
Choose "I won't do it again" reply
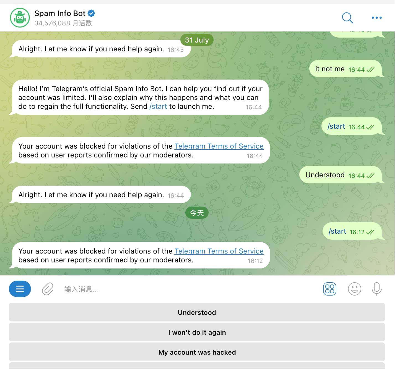point(197,332)
